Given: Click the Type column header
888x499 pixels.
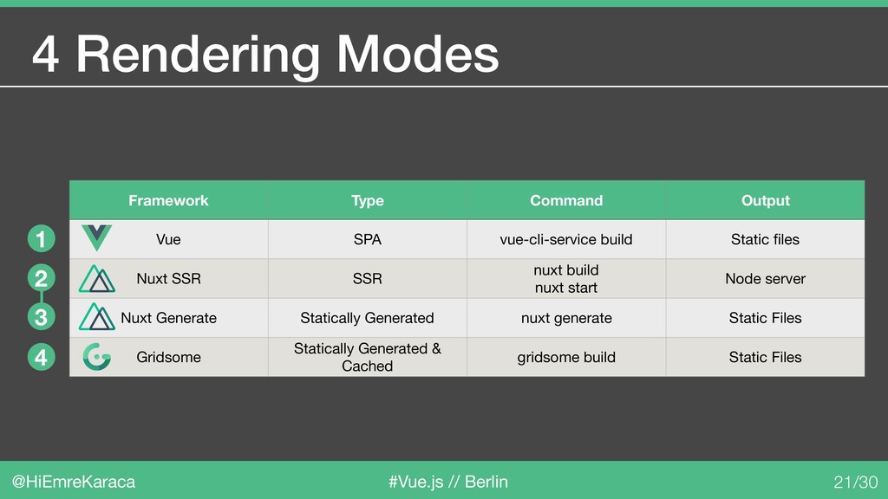Looking at the screenshot, I should (368, 200).
